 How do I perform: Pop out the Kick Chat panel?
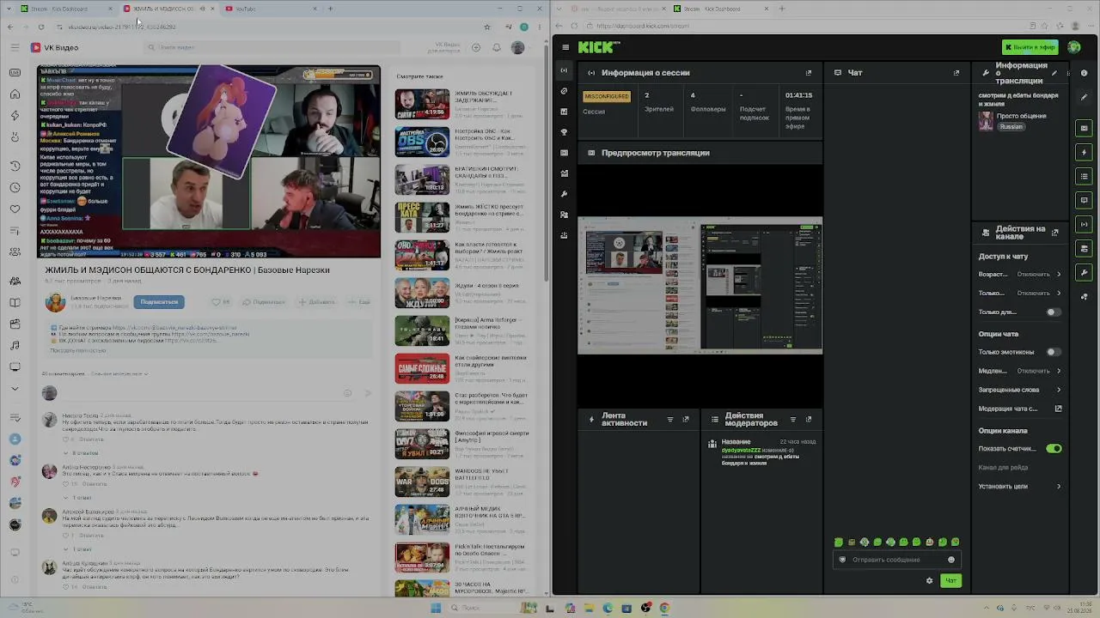pos(956,73)
